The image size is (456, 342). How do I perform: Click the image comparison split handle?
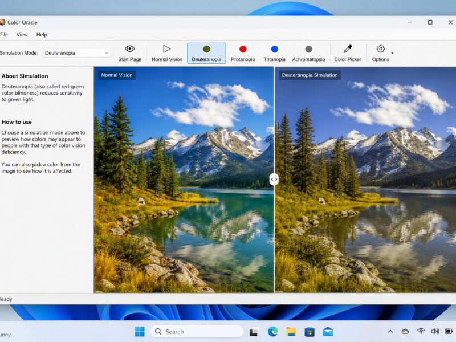[274, 180]
